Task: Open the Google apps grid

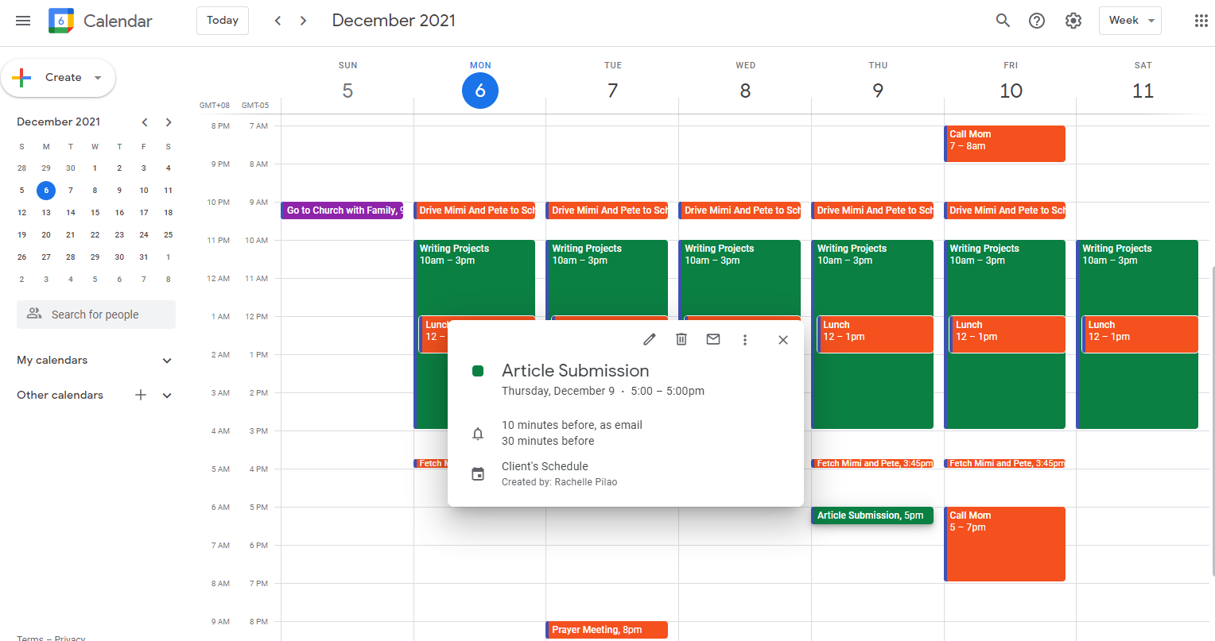Action: pos(1201,21)
